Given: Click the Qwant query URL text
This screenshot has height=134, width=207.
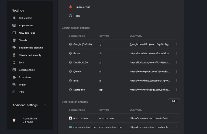Looking at the screenshot, I should [150, 72].
